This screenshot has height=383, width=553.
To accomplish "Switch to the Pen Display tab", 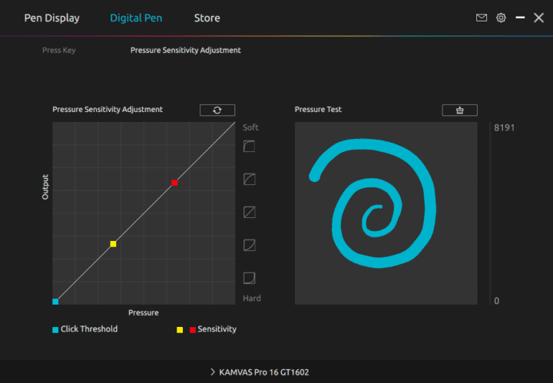I will 51,18.
